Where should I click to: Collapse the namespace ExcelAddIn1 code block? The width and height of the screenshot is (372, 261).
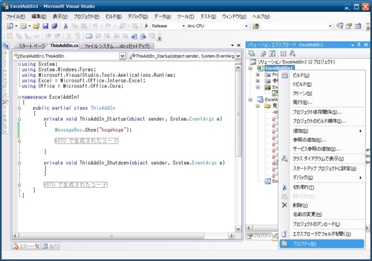click(x=19, y=97)
